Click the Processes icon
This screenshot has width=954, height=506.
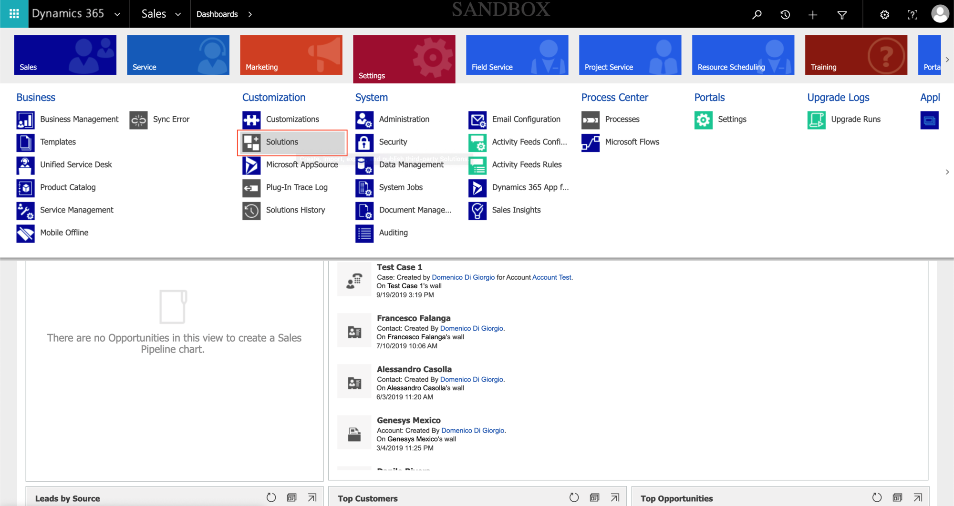tap(591, 120)
